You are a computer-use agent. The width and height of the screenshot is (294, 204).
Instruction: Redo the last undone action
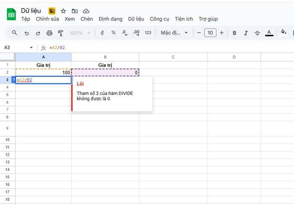38,33
